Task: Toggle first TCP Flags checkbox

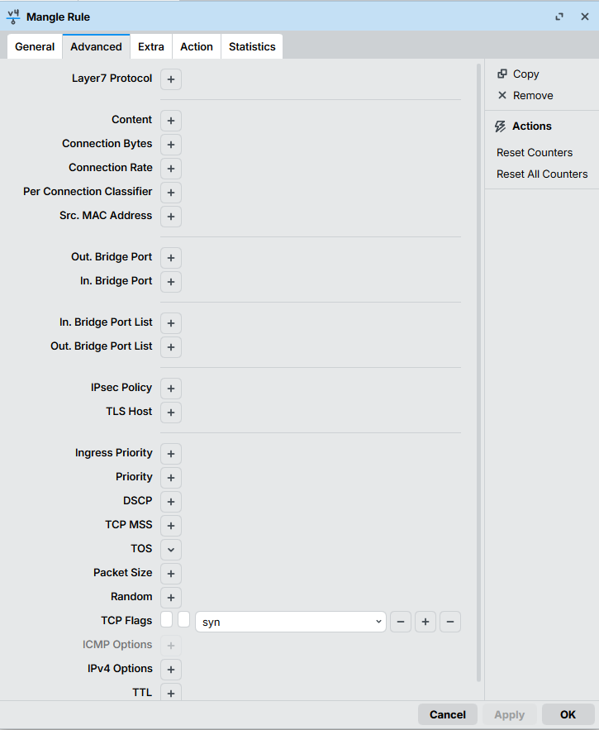Action: [167, 620]
